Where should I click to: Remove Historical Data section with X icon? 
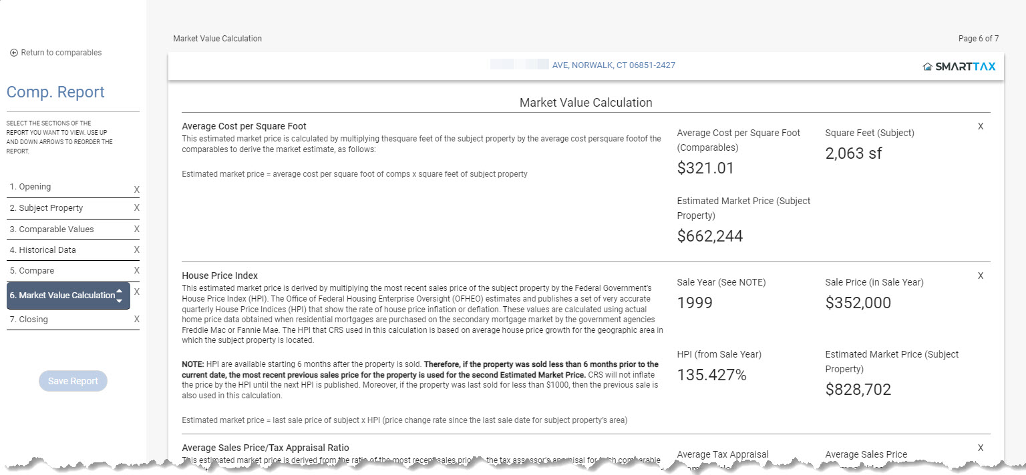click(x=136, y=250)
